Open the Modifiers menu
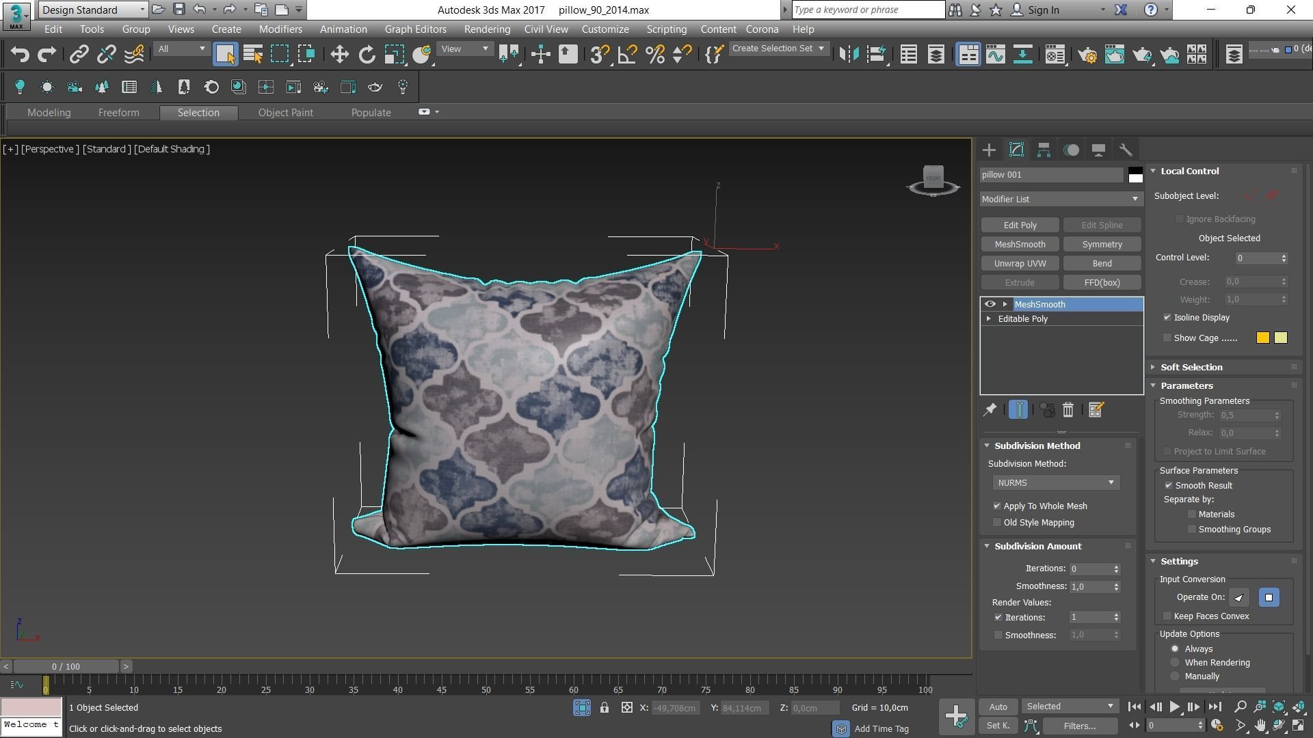This screenshot has height=738, width=1313. pos(280,29)
